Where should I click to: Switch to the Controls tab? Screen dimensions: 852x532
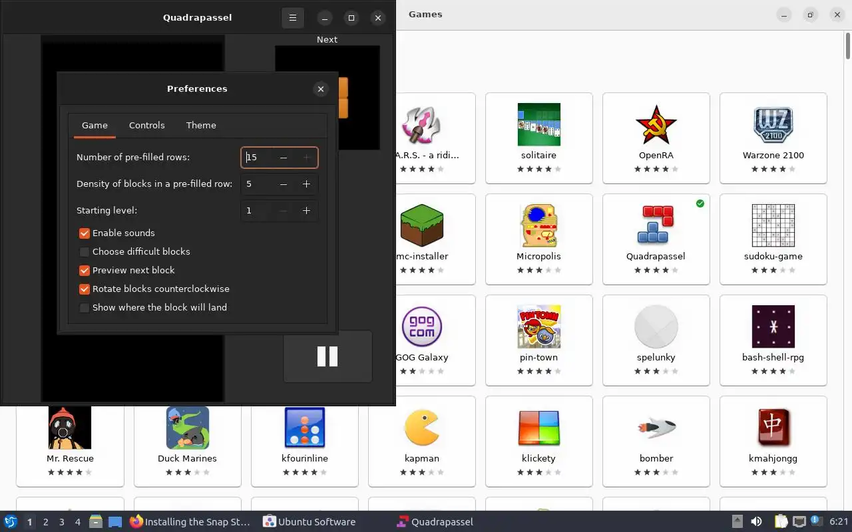click(x=147, y=125)
